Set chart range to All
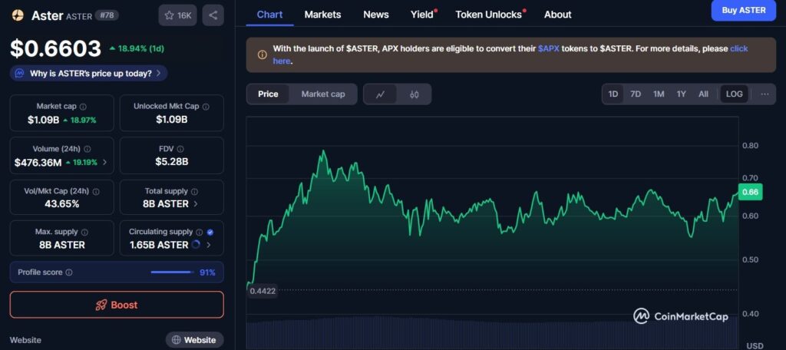Screen dimensions: 786x350 [x=703, y=94]
